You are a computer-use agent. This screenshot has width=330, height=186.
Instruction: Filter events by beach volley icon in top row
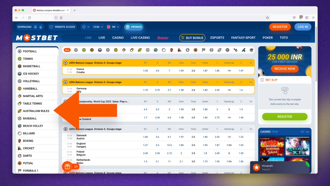[156, 50]
